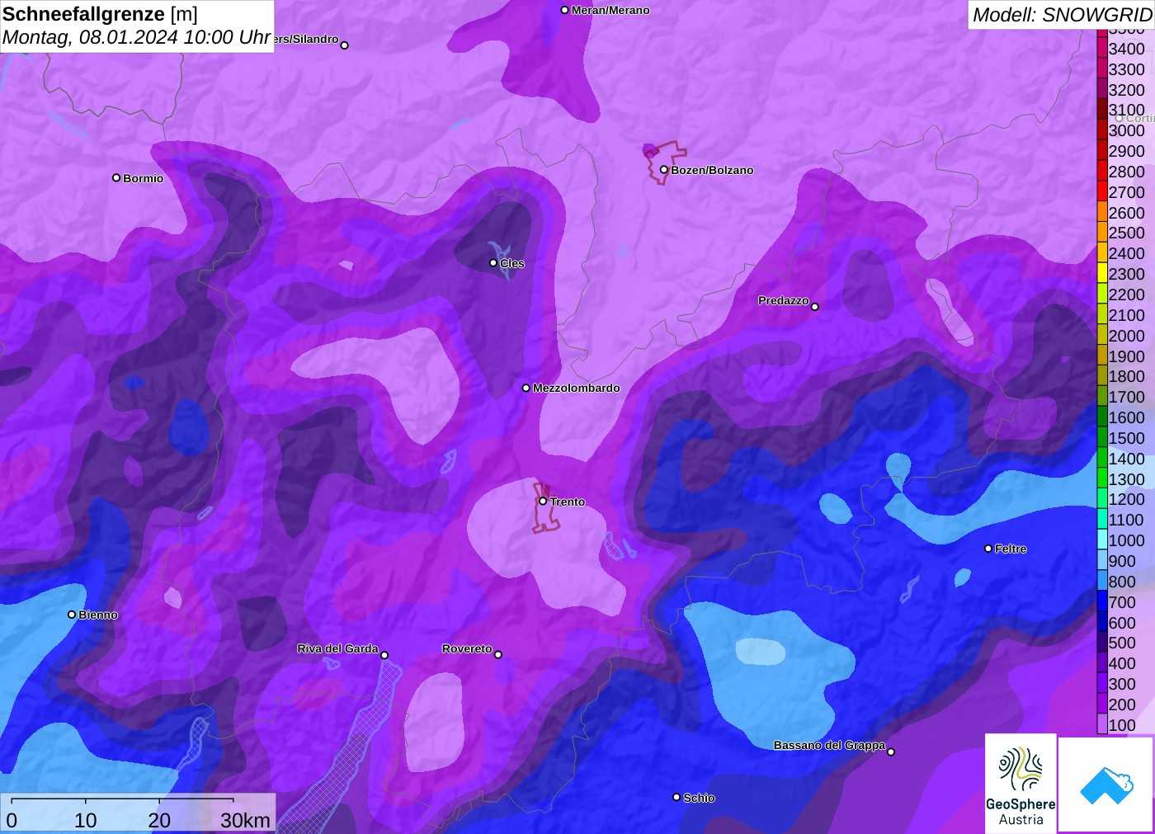Select the 1000 m cyan legend swatch
Screen dimensions: 1155x834
[x=1102, y=540]
